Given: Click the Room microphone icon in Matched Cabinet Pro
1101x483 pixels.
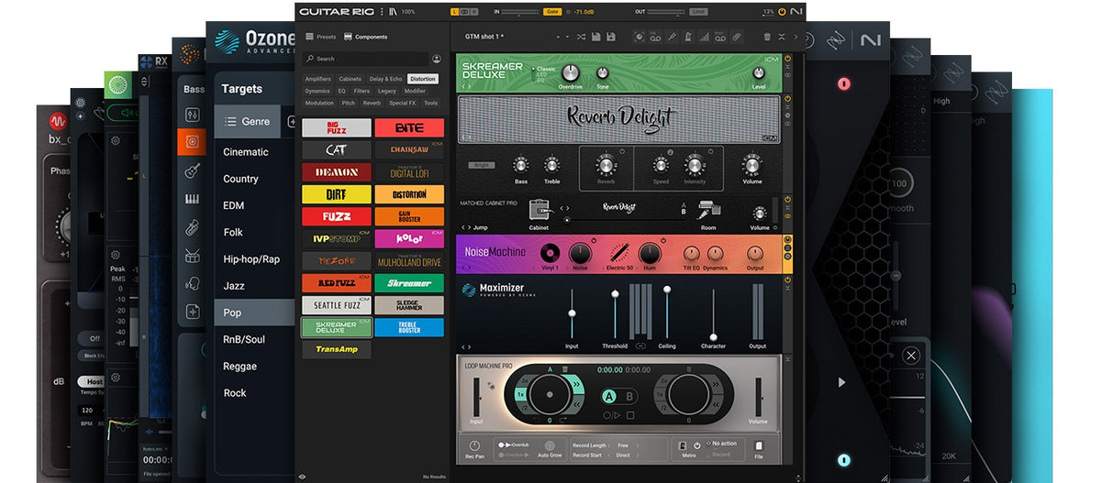Looking at the screenshot, I should point(709,211).
